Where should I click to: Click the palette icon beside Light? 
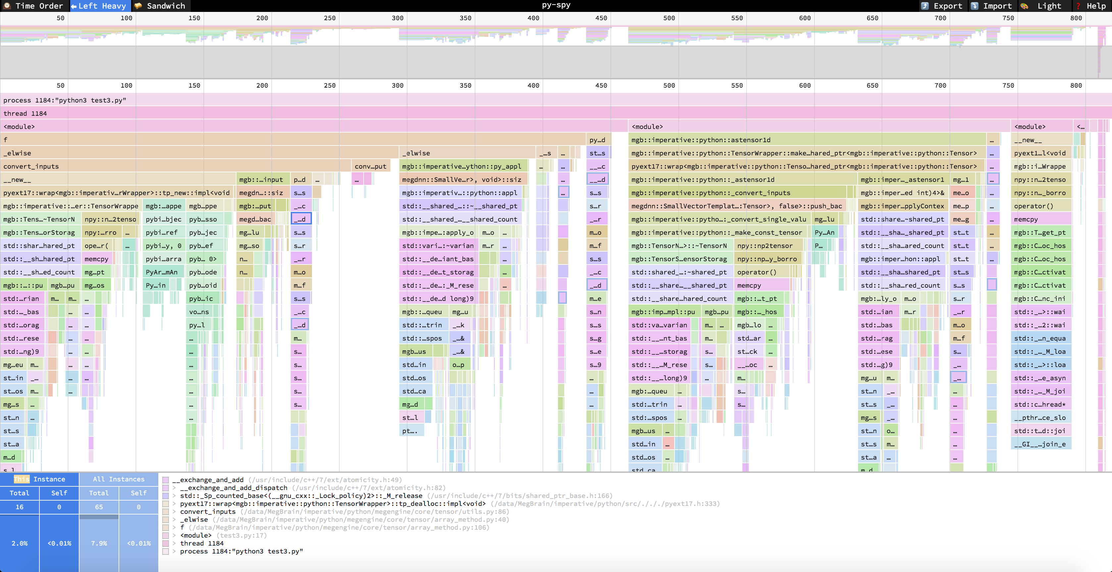click(1024, 6)
